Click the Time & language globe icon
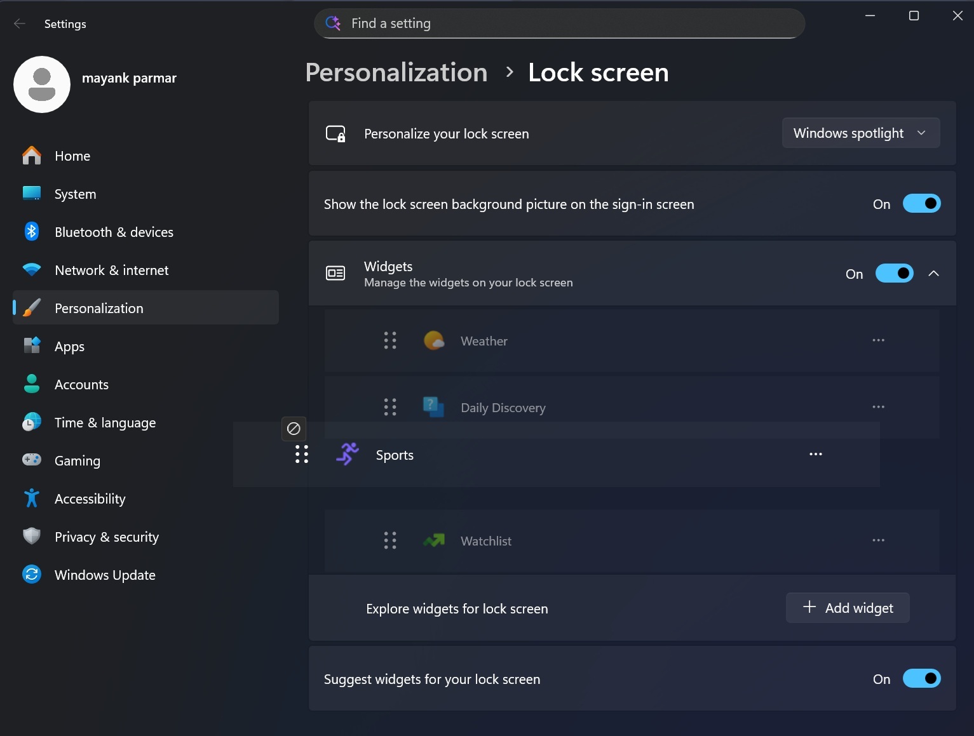Image resolution: width=974 pixels, height=736 pixels. coord(32,422)
